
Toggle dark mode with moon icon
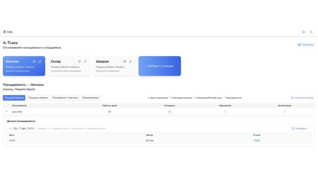point(311,32)
